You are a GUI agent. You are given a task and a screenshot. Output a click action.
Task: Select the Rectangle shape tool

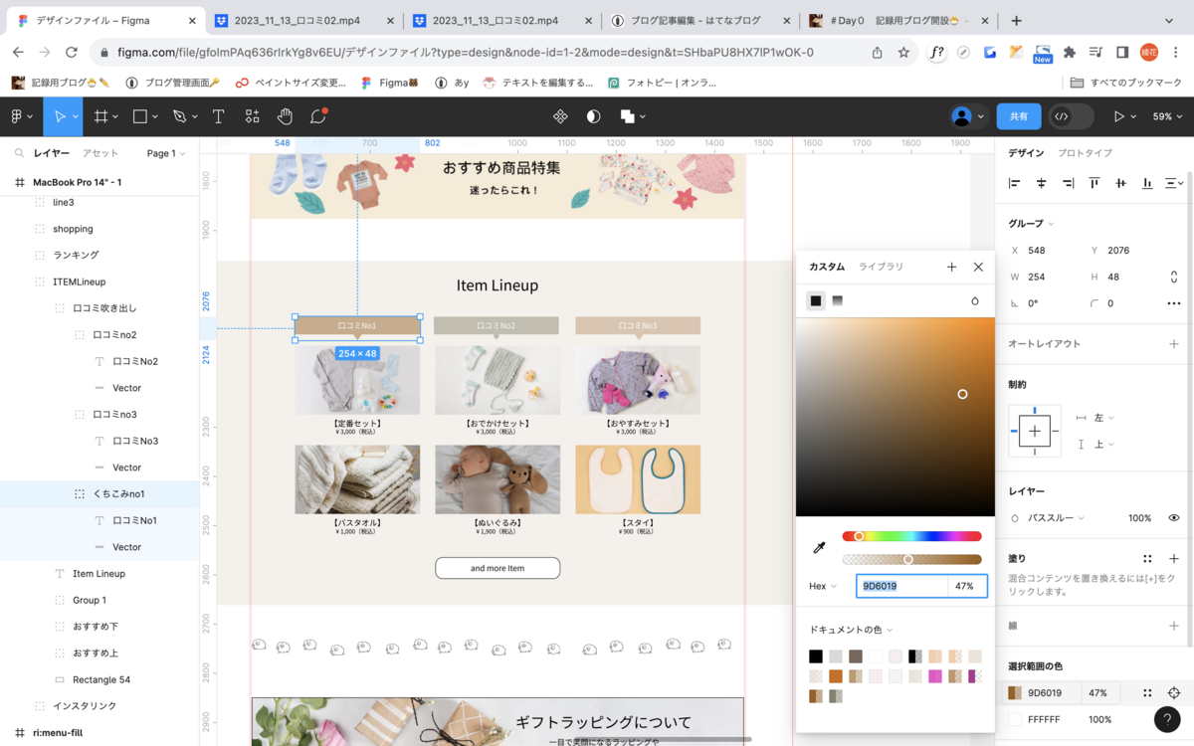click(x=140, y=116)
